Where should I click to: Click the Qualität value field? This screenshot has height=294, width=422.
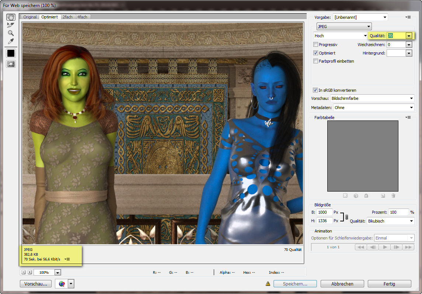coord(396,36)
